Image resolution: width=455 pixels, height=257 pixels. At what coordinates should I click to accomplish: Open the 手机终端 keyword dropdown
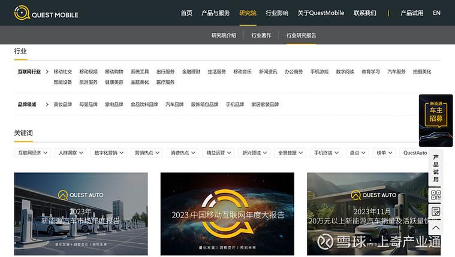point(326,153)
